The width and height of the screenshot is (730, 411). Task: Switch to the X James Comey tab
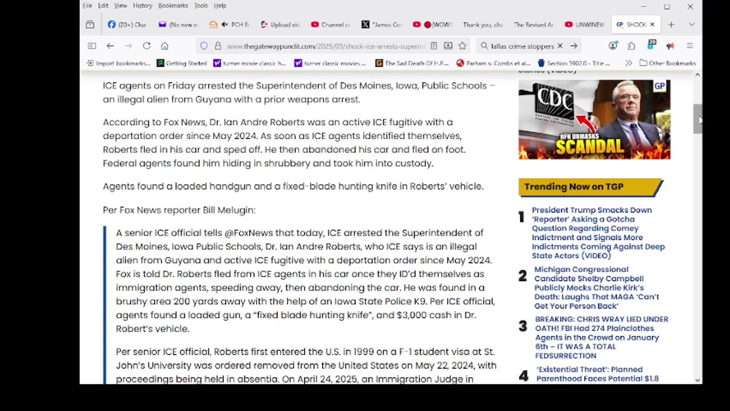pyautogui.click(x=381, y=25)
